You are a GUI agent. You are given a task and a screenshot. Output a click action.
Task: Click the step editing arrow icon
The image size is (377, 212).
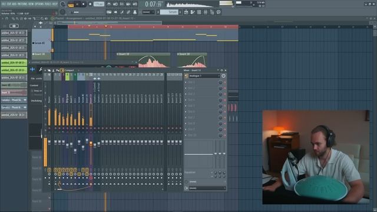click(x=115, y=12)
